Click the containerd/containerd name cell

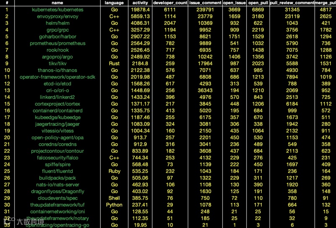tap(58, 110)
